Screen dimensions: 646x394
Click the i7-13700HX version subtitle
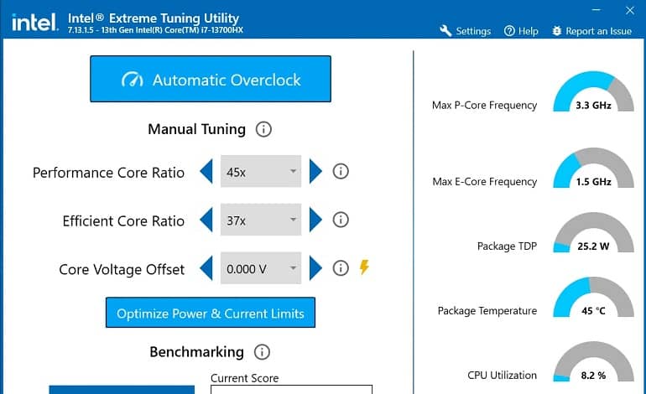tap(155, 30)
